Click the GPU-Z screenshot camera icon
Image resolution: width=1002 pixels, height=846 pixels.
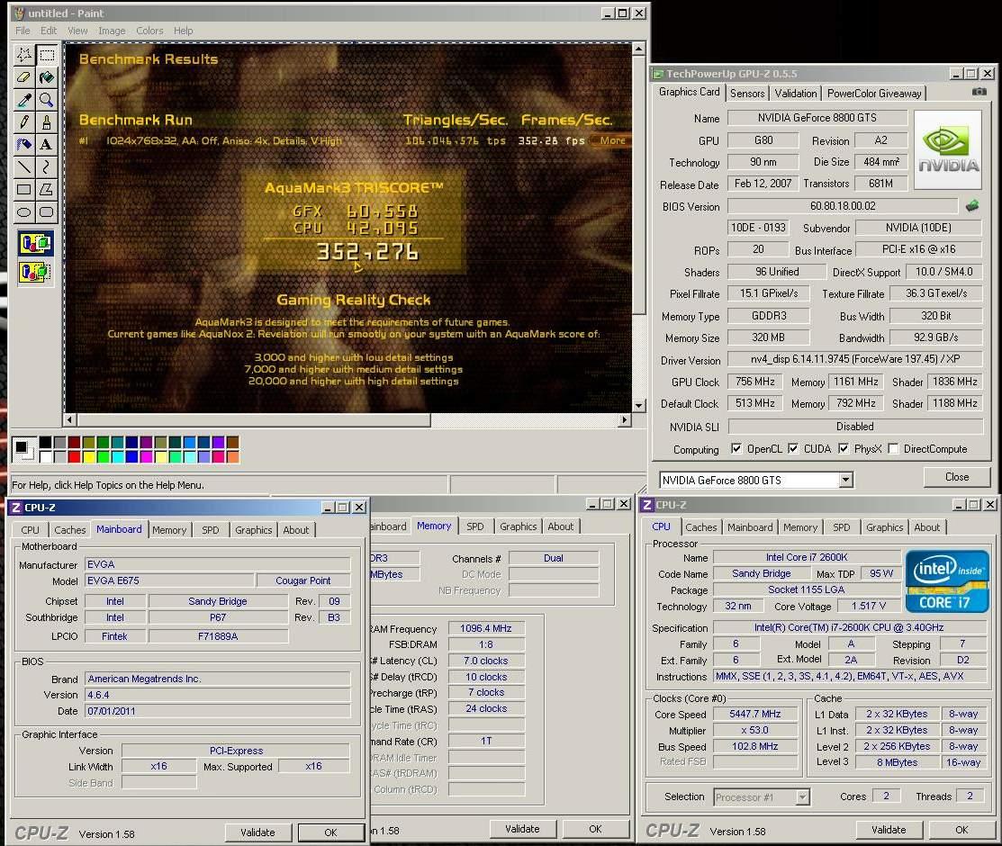pyautogui.click(x=979, y=92)
